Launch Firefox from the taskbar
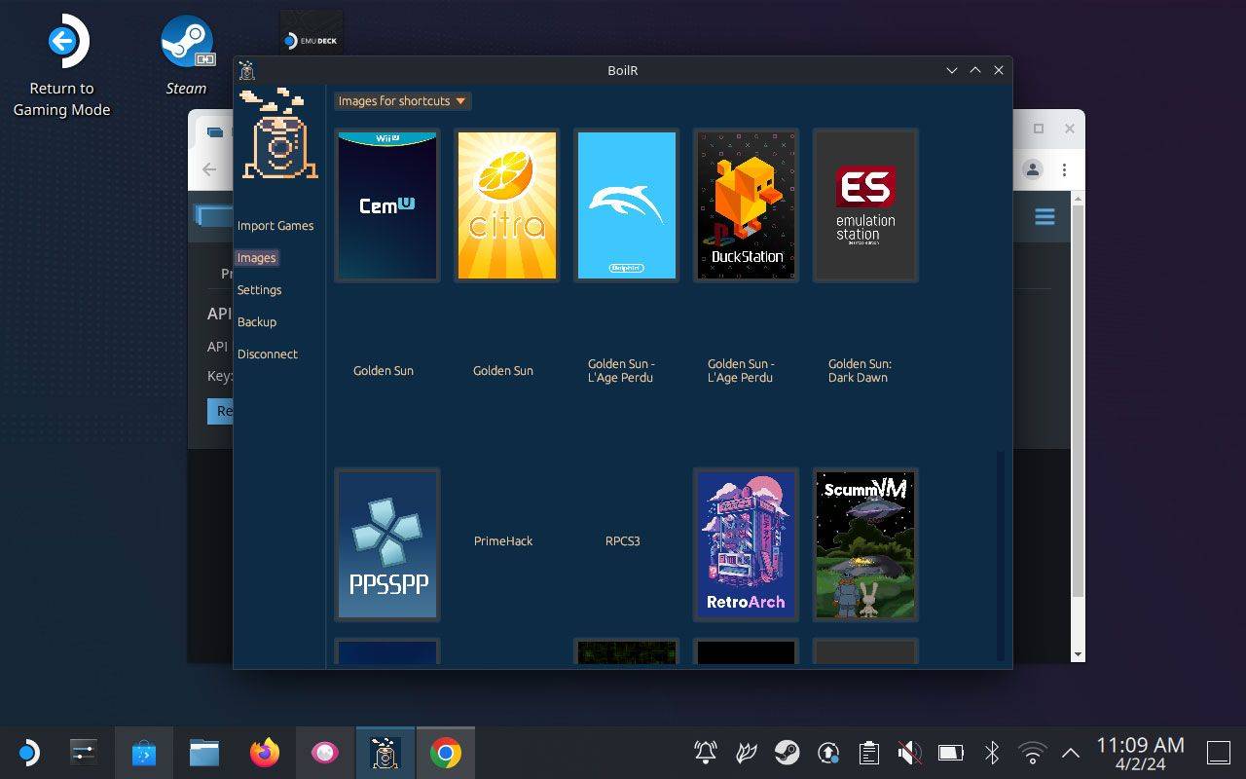The height and width of the screenshot is (779, 1246). click(x=265, y=753)
